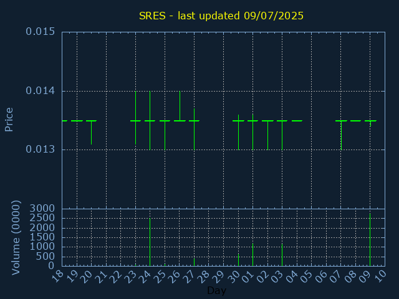Viewport: 399px width, 299px height.
Task: Click day label 28 on x-axis
Action: [204, 277]
